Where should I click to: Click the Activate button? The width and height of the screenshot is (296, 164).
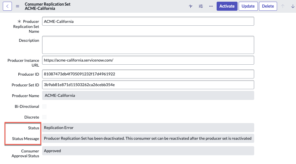(227, 6)
